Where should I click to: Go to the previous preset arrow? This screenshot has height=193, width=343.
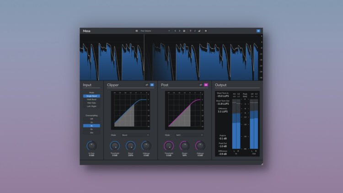(175, 31)
